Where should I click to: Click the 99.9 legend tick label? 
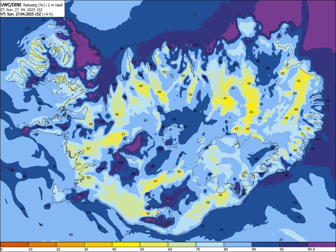[311, 249]
